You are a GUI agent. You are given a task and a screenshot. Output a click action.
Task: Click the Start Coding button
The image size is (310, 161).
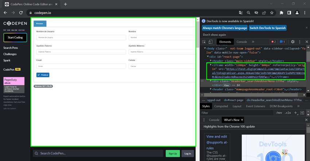[x=15, y=38]
